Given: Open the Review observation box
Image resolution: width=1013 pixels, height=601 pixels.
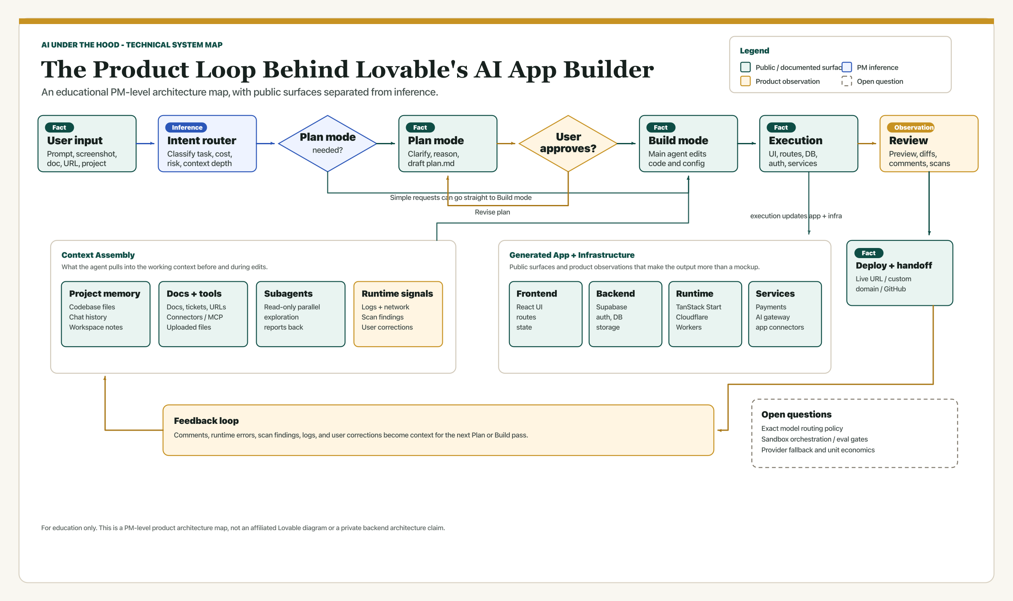Looking at the screenshot, I should pyautogui.click(x=929, y=143).
